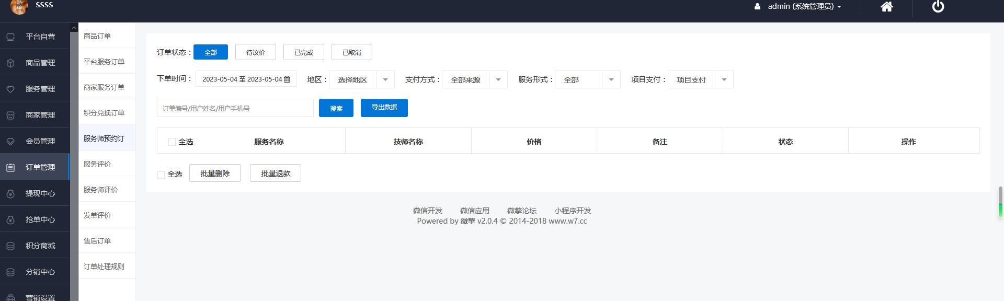Open 商家服务订单 submenu item
The image size is (1004, 301).
pos(107,87)
